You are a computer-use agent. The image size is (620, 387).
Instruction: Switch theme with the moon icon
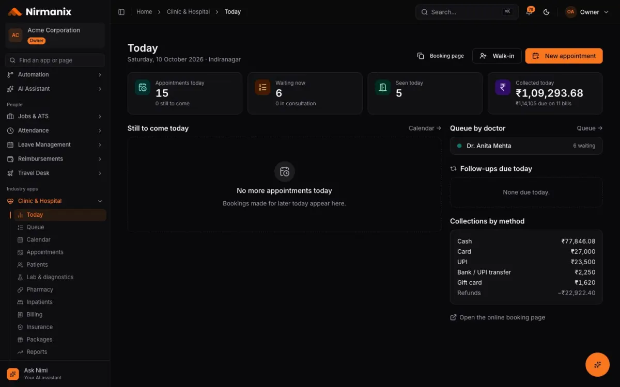[547, 12]
